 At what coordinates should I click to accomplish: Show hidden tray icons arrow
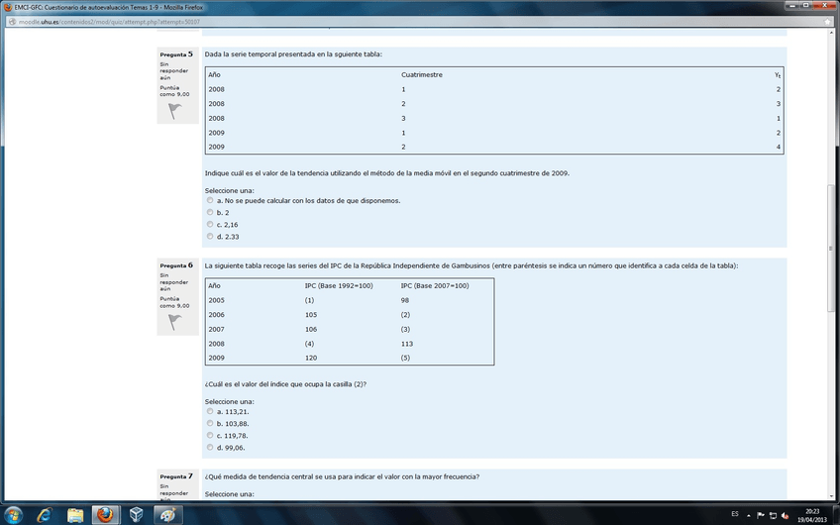tap(749, 515)
